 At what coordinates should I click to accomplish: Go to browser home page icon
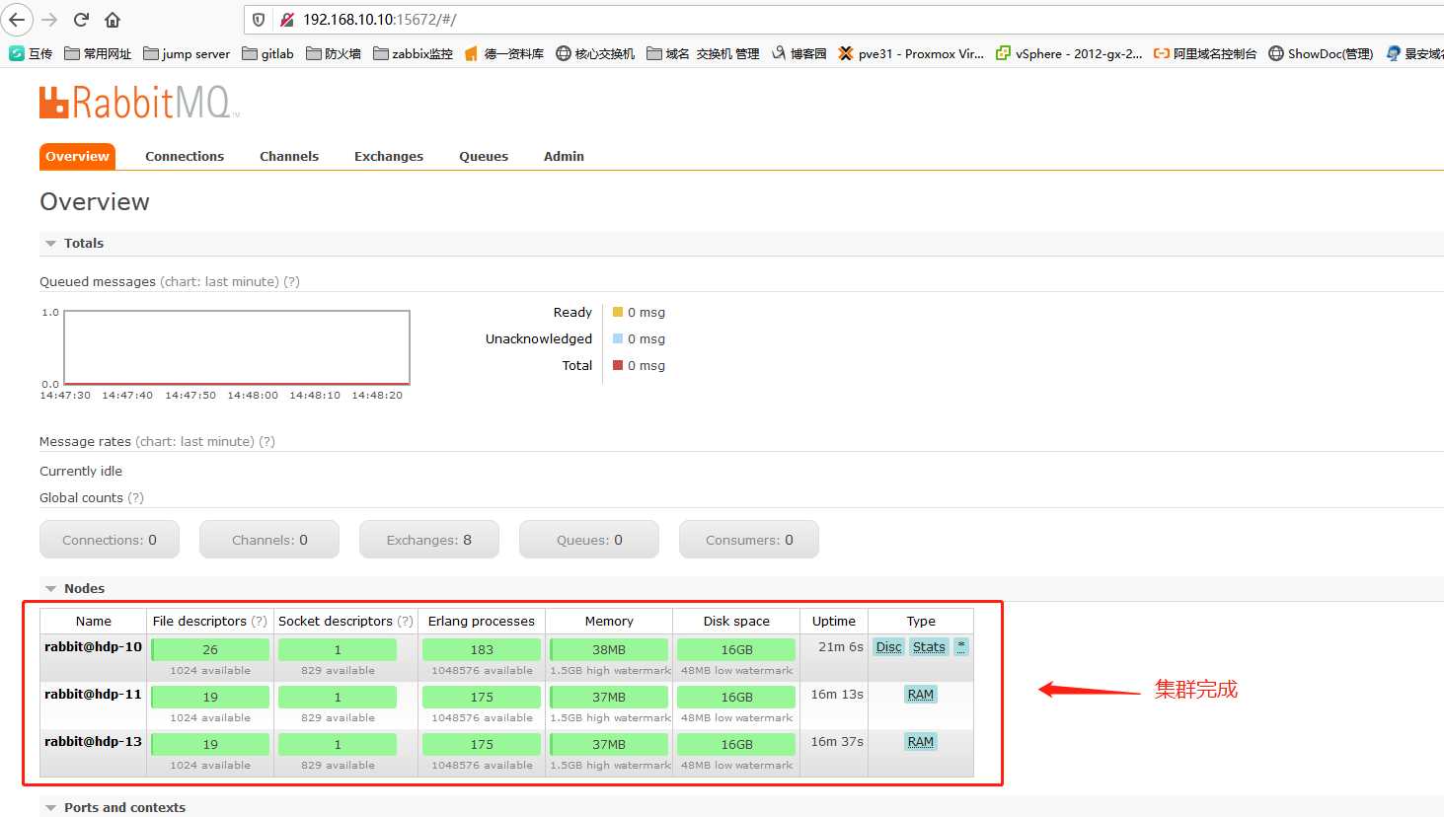point(113,20)
